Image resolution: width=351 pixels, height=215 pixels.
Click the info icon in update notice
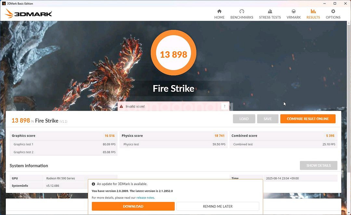93,184
